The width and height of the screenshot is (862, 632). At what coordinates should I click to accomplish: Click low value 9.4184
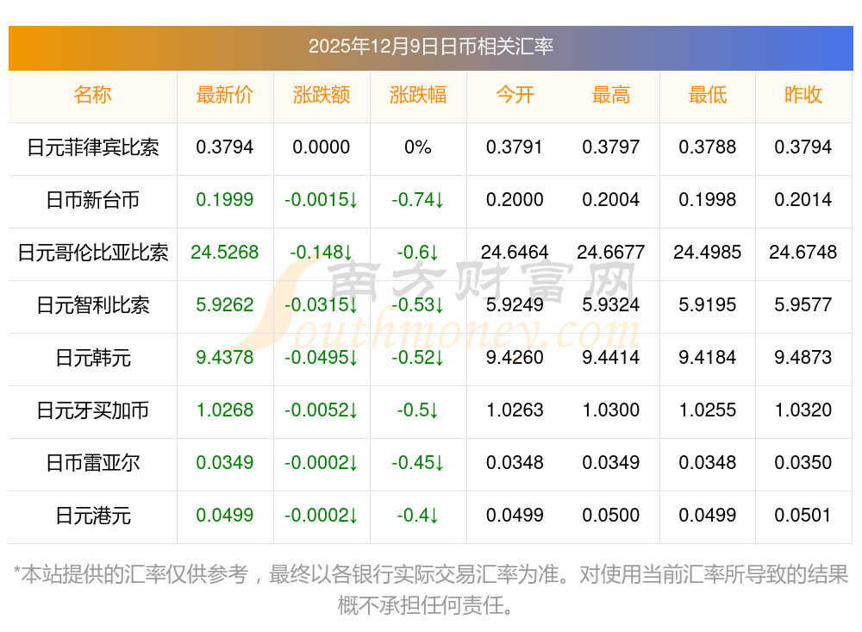click(x=708, y=358)
